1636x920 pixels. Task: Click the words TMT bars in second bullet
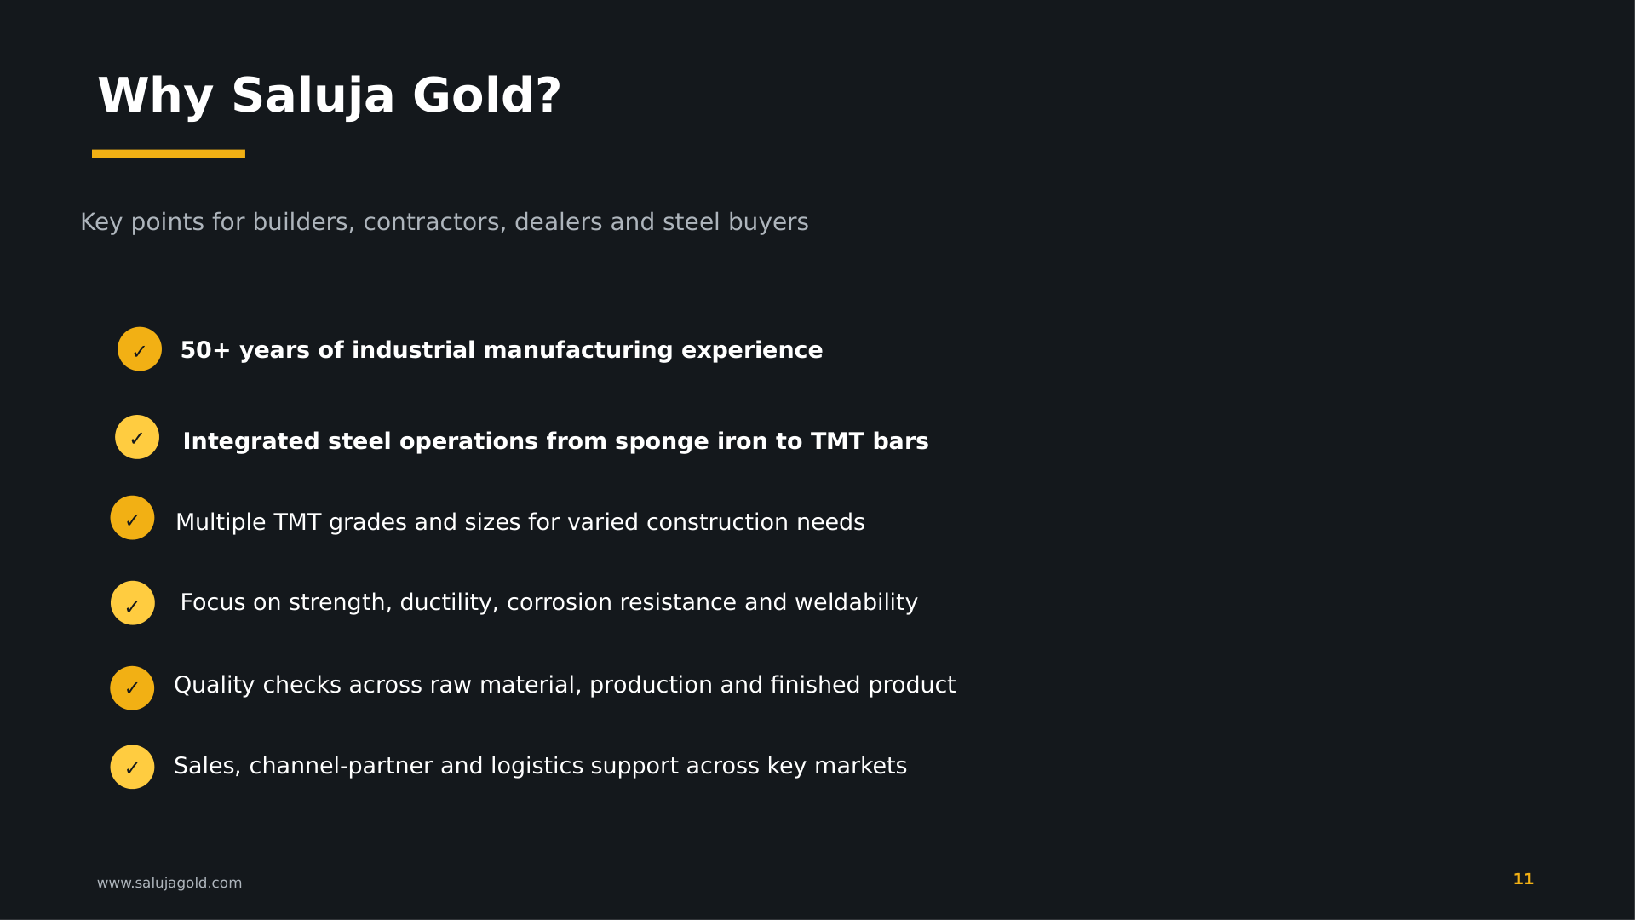pos(870,441)
